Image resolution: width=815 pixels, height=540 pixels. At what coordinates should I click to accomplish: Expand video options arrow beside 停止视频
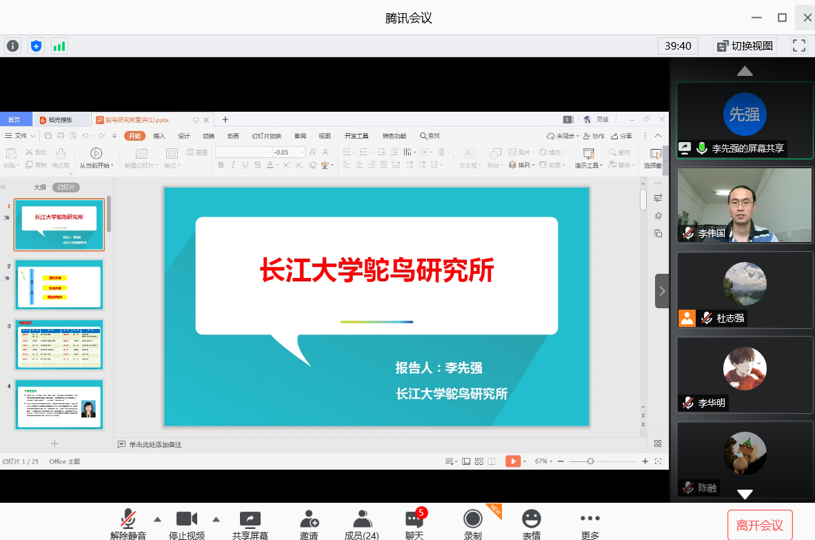click(216, 519)
